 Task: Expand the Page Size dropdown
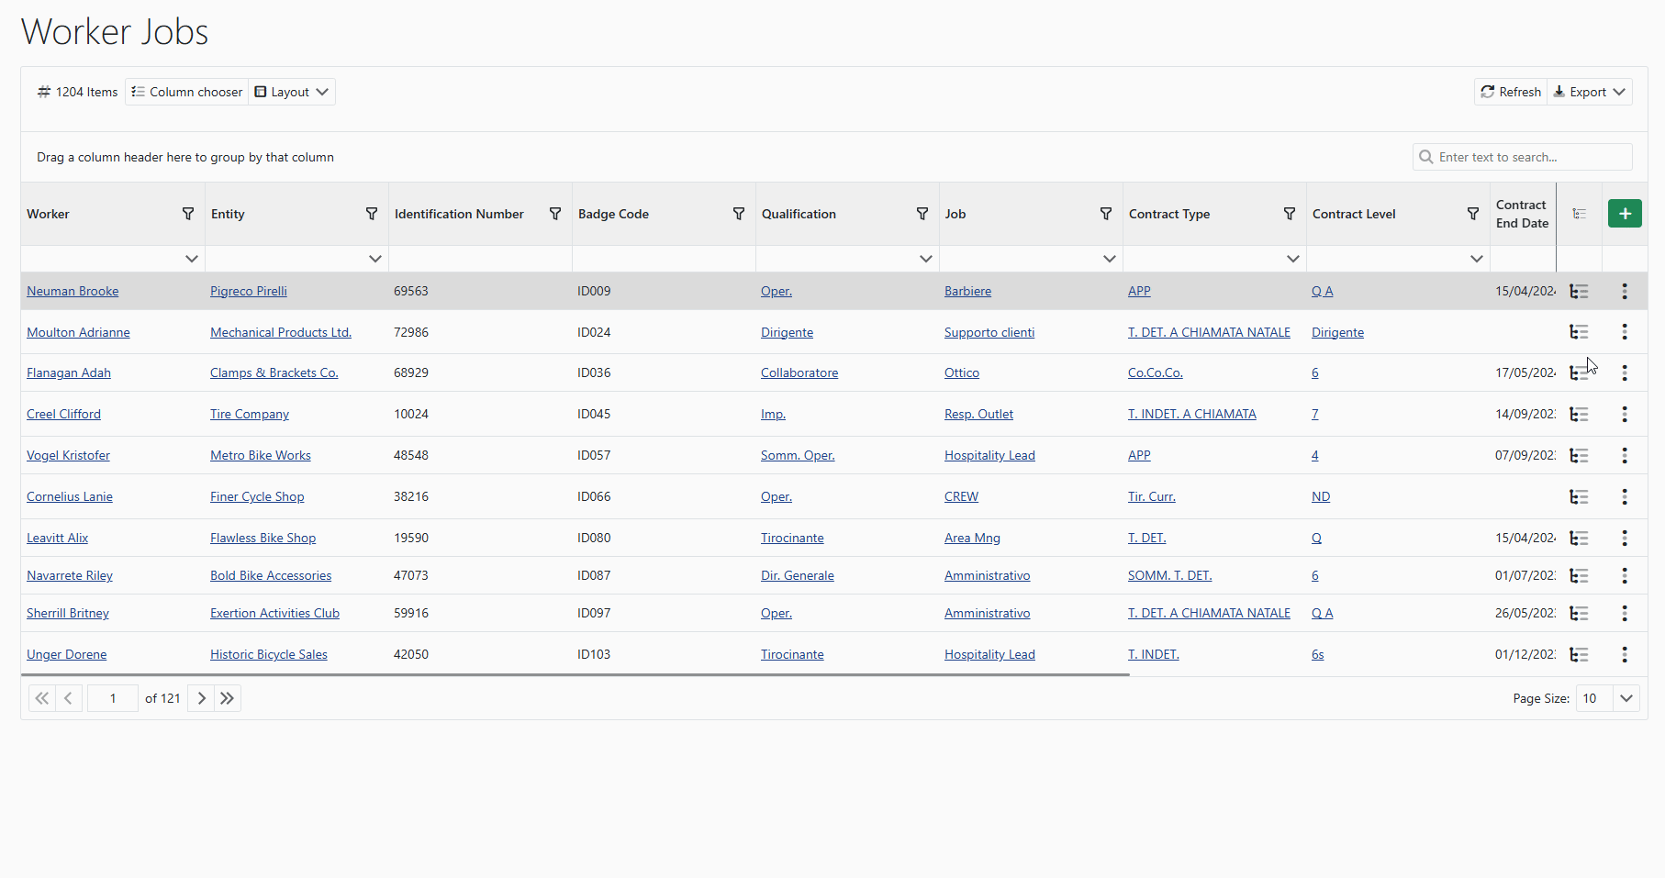1626,698
